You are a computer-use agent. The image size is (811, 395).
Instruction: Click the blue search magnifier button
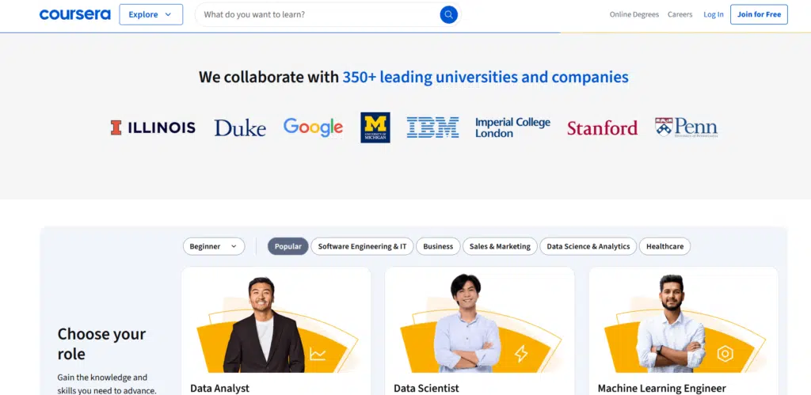click(448, 14)
